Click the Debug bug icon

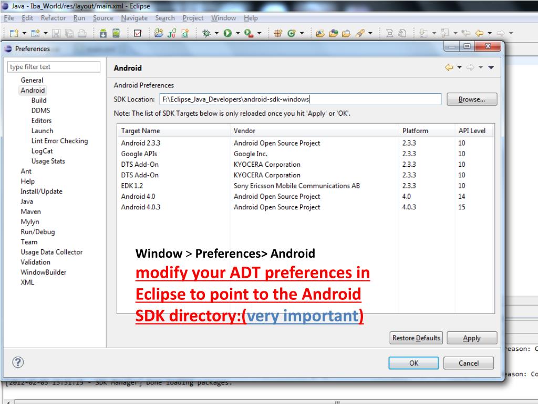[x=206, y=33]
